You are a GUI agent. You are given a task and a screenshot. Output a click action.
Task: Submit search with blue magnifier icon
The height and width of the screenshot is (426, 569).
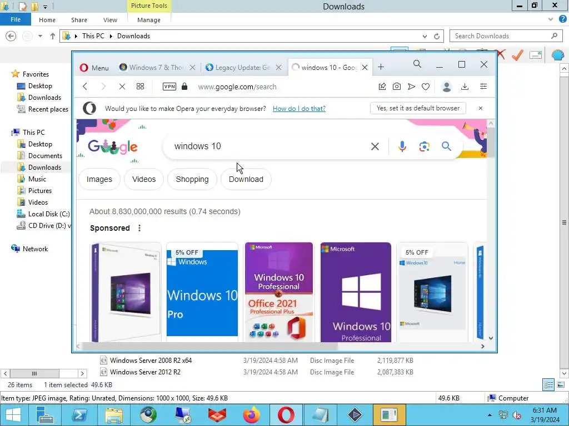click(446, 146)
